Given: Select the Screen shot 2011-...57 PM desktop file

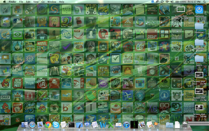Looking at the screenshot, I should (x=181, y=13).
